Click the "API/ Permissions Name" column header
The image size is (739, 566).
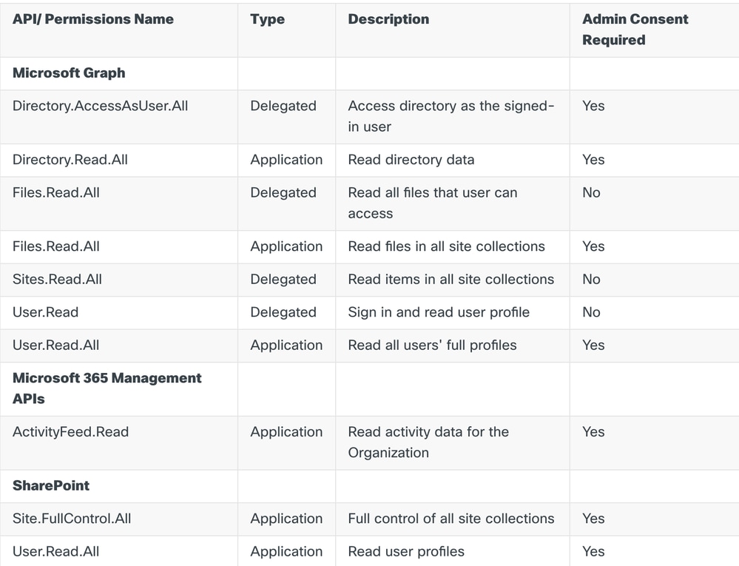coord(93,19)
